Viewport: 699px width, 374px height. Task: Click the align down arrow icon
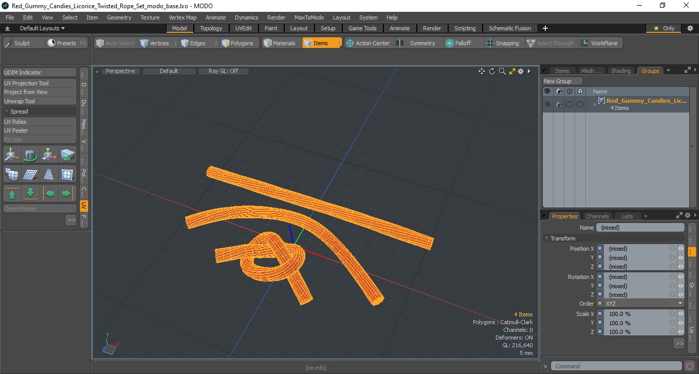tap(30, 194)
